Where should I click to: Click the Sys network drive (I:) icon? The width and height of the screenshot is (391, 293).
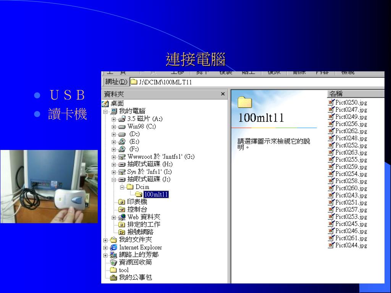pos(122,172)
